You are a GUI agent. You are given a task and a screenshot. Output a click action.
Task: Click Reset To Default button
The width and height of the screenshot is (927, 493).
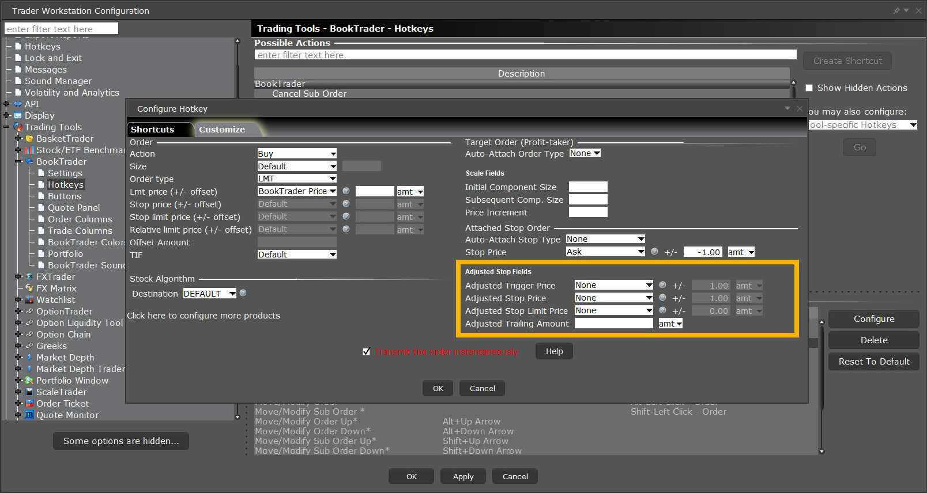(x=873, y=362)
